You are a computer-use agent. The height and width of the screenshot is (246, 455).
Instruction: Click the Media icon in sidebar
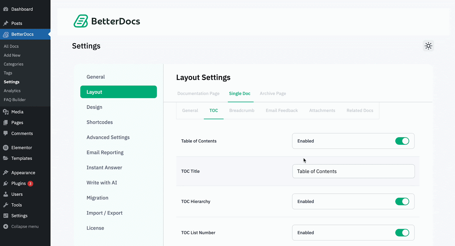click(6, 112)
